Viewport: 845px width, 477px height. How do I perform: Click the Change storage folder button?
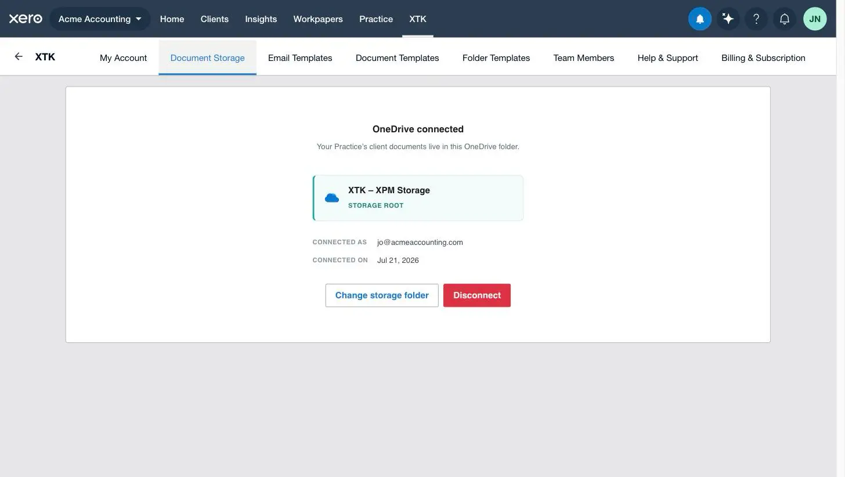pyautogui.click(x=382, y=295)
